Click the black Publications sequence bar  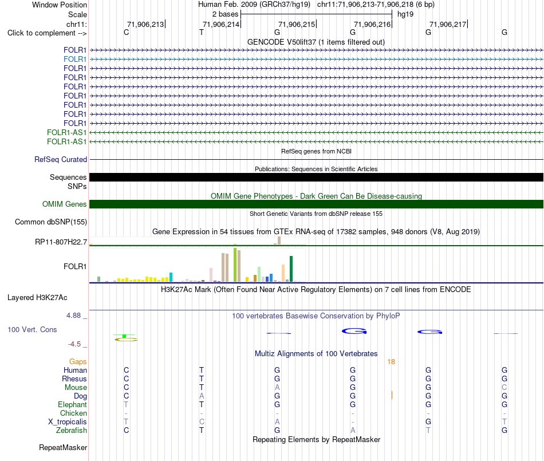(x=316, y=178)
